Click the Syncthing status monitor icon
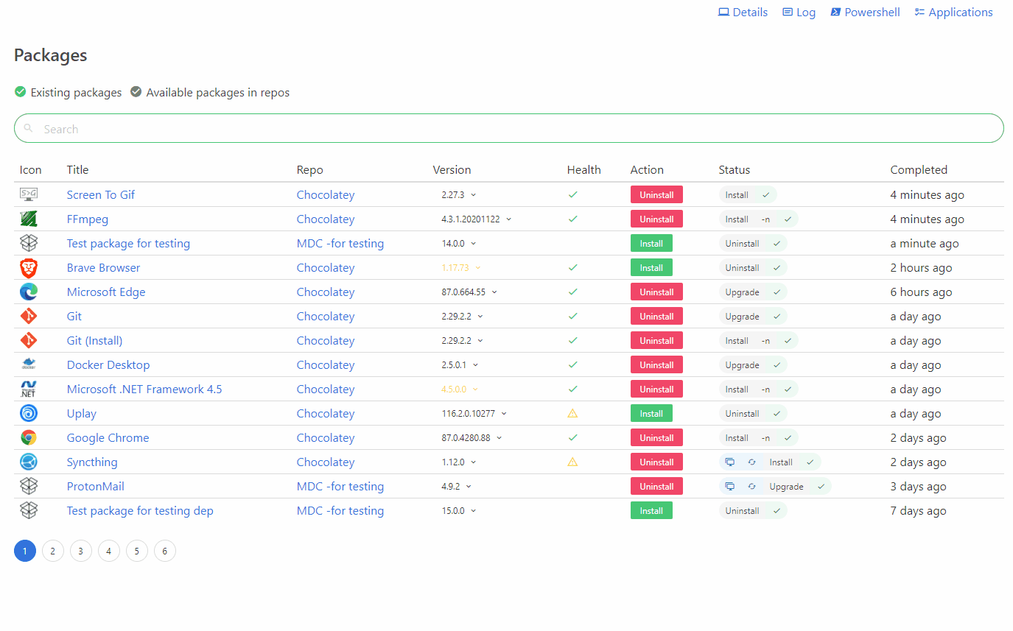The image size is (1013, 631). (730, 462)
